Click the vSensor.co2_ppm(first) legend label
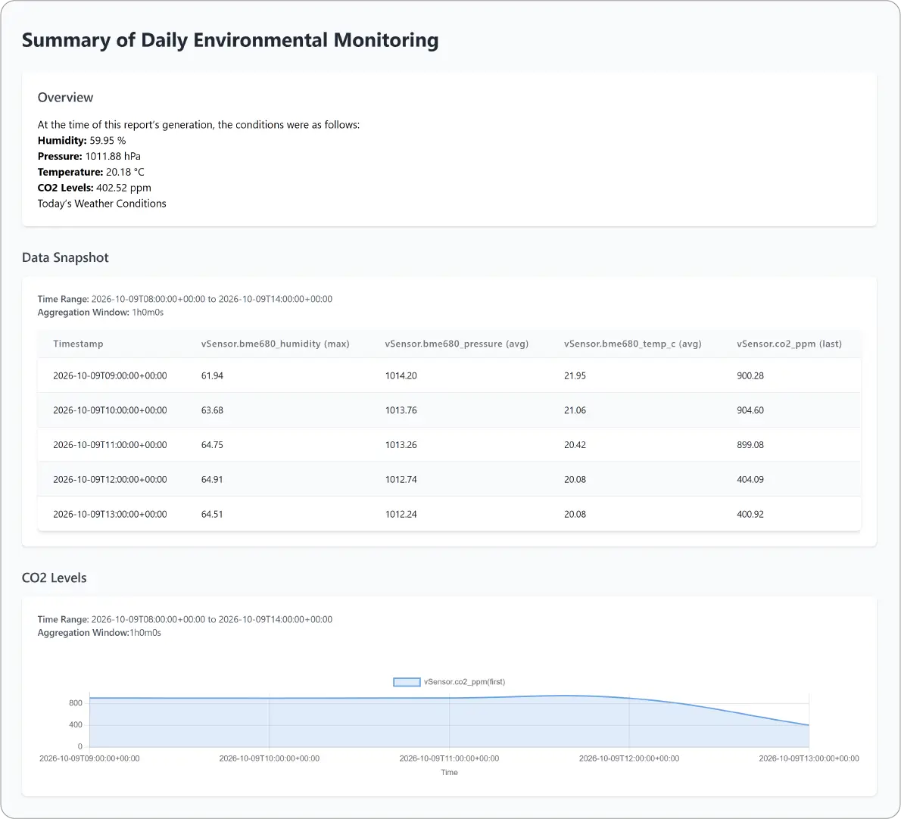Viewport: 901px width, 819px height. [x=464, y=682]
